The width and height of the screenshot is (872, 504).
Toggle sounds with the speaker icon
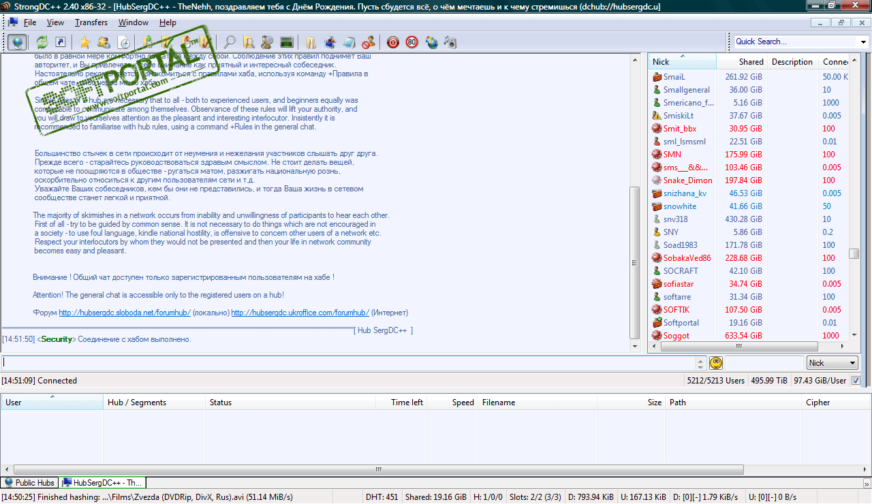point(450,42)
